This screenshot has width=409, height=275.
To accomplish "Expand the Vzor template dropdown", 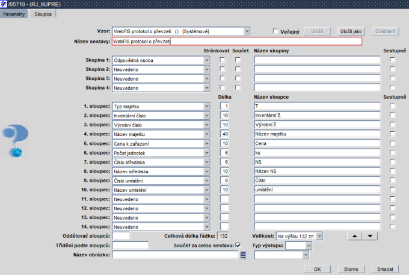I will click(247, 31).
